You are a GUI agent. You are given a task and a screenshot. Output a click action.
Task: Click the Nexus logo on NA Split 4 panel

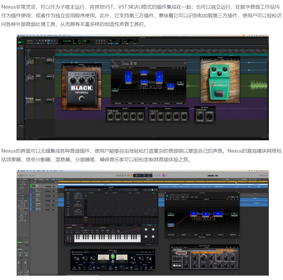113,111
